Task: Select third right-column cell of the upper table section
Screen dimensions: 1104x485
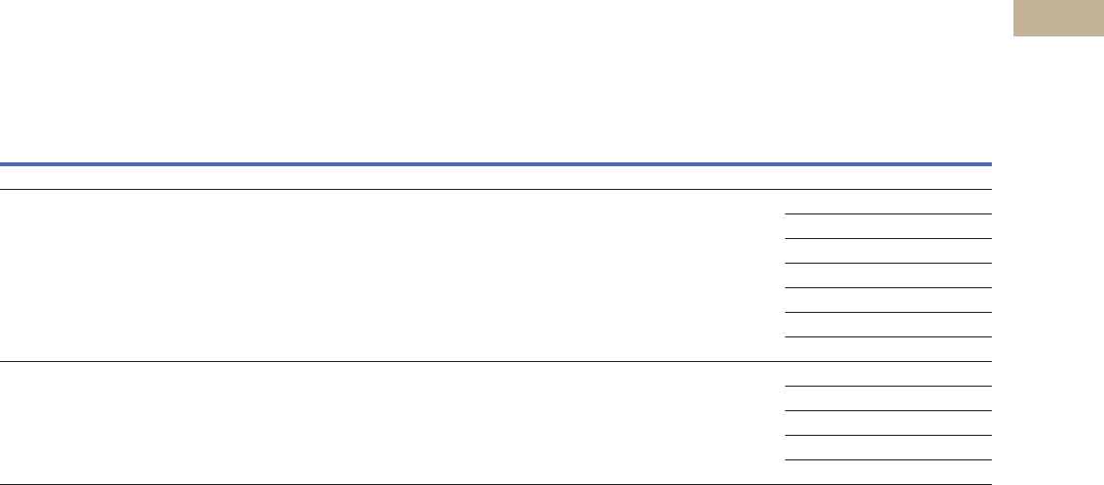Action: [x=889, y=251]
